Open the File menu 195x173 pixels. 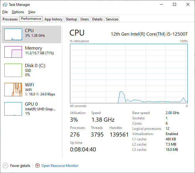pos(5,12)
